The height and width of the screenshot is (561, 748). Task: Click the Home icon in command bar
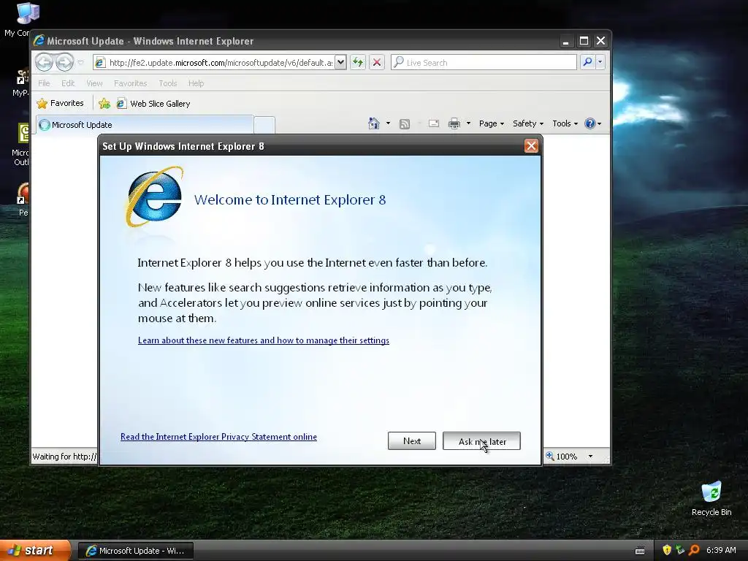click(x=374, y=123)
